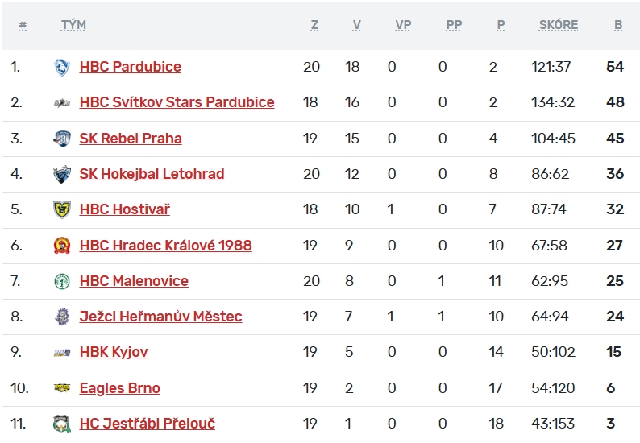Image resolution: width=640 pixels, height=443 pixels.
Task: Sort by the SKÓRE column header
Action: tap(559, 25)
